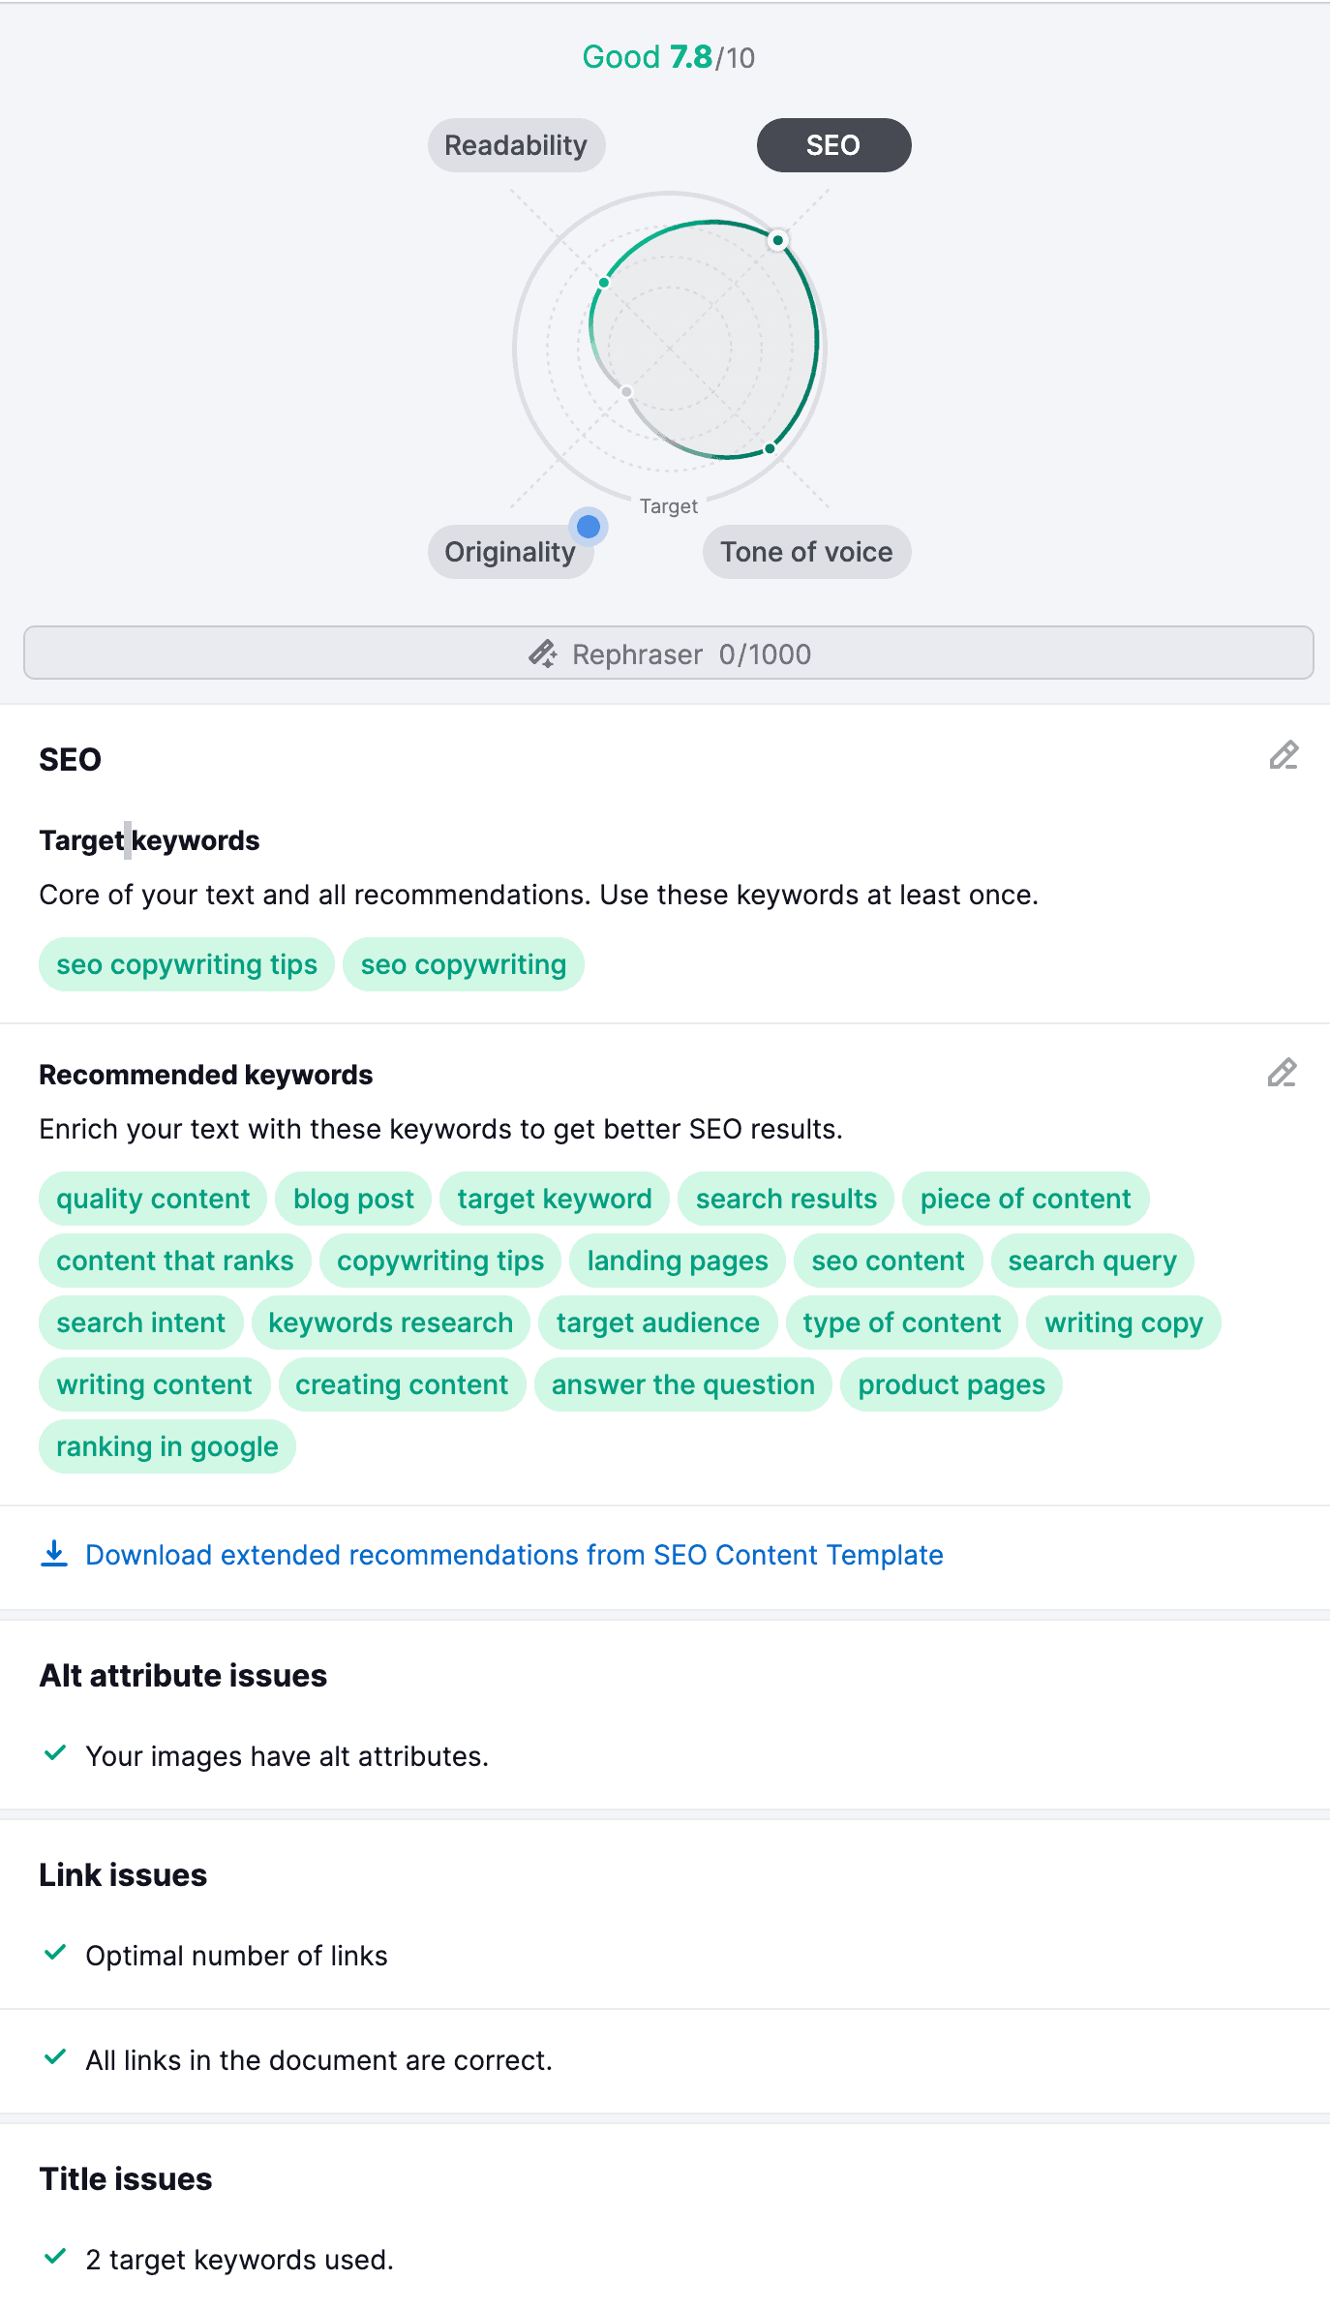This screenshot has height=2311, width=1330.
Task: Click the 'product pages' keyword chip
Action: (x=951, y=1384)
